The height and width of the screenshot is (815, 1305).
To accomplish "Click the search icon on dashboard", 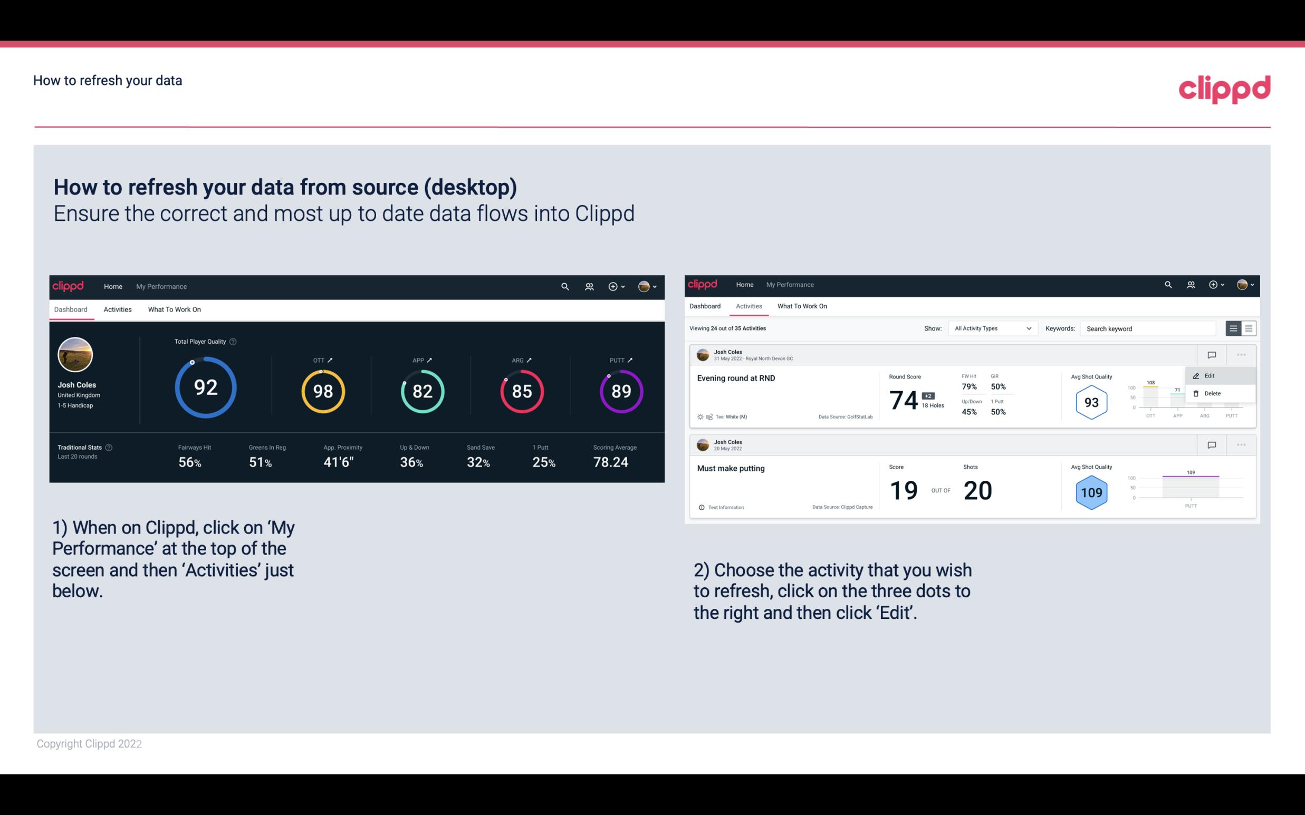I will coord(564,286).
